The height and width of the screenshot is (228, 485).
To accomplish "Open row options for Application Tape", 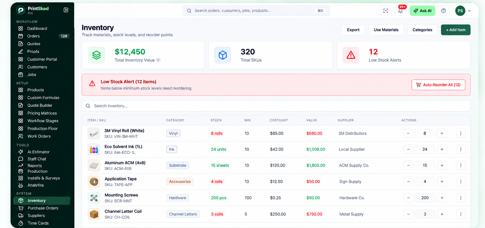I will point(461,182).
